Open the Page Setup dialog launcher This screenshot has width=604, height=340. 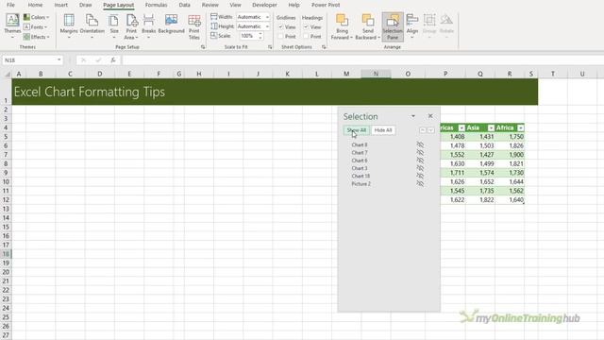click(x=203, y=47)
